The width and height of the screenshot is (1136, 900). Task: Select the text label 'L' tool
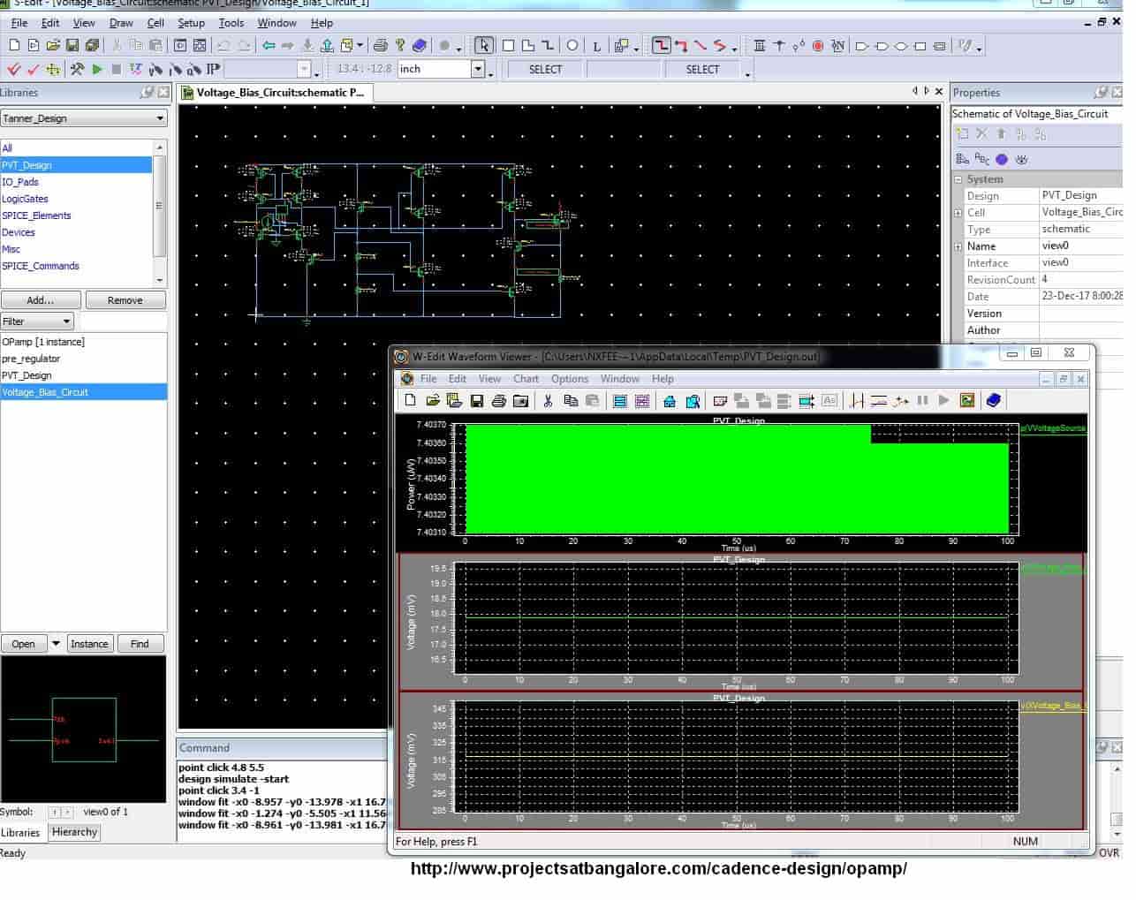point(597,46)
